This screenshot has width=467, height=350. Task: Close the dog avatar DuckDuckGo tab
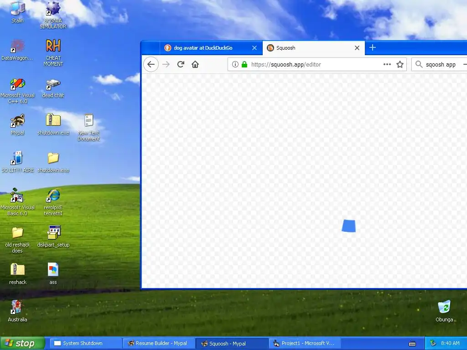pos(254,48)
